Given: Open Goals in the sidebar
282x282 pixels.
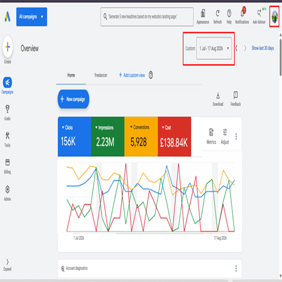Looking at the screenshot, I should click(7, 113).
